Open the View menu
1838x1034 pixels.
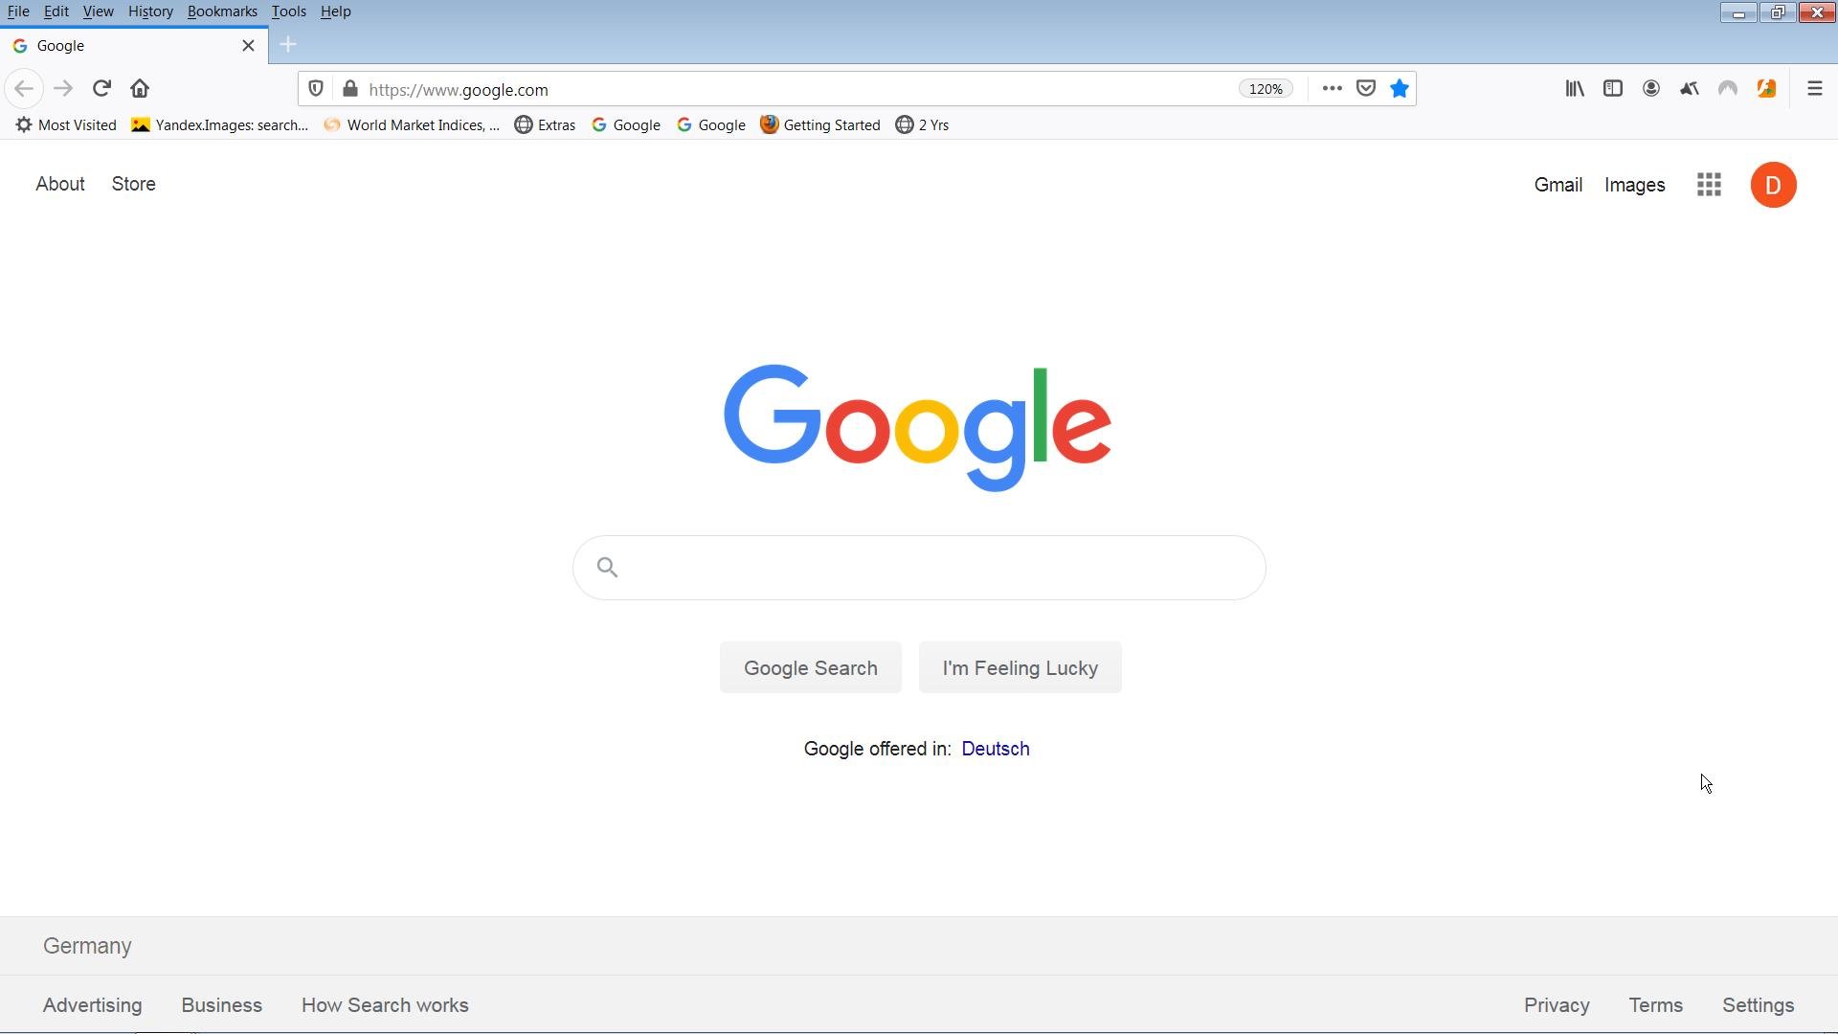pos(98,11)
